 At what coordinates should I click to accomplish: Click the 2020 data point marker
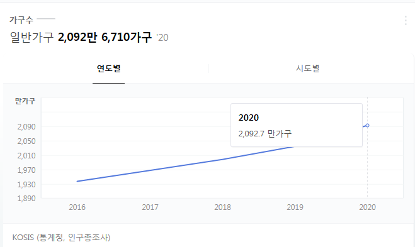(367, 126)
